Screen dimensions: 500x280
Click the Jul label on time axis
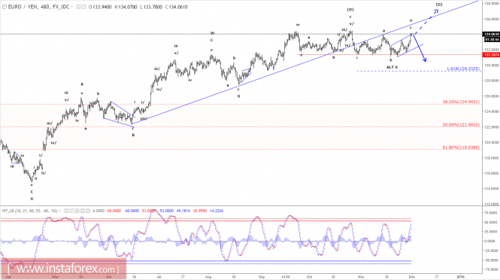159,277
